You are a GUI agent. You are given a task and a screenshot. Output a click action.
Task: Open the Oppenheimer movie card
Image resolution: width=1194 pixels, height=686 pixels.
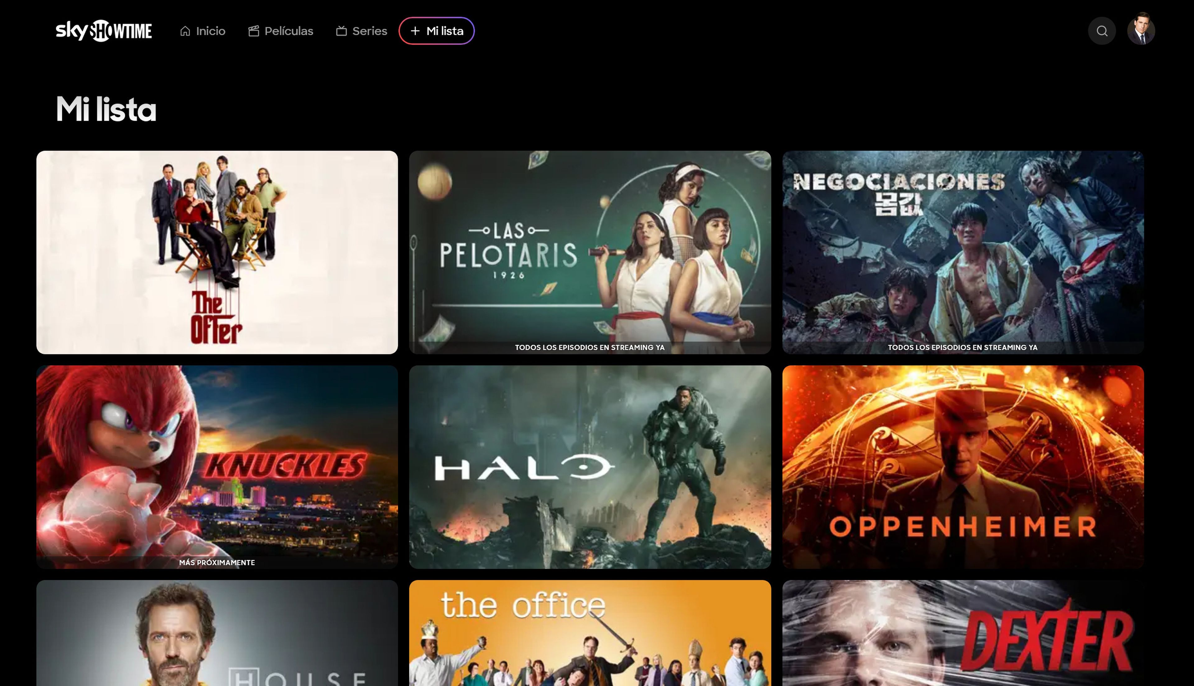click(x=963, y=467)
